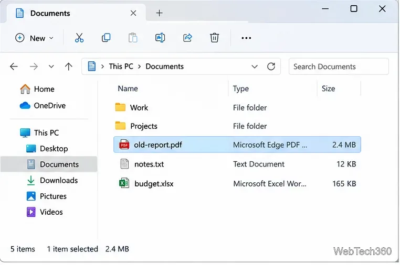Viewport: 400px width, 265px height.
Task: Sort by the Name column header
Action: [x=128, y=89]
